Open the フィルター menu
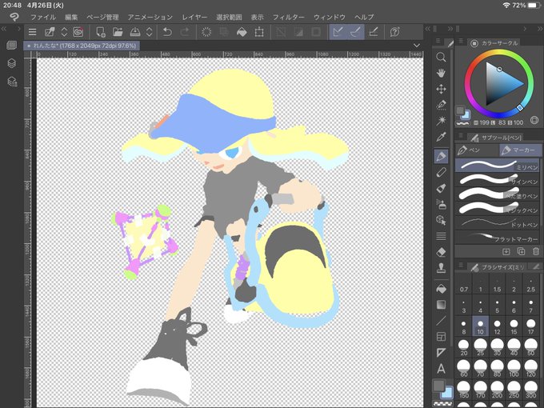The image size is (544, 408). pos(288,17)
